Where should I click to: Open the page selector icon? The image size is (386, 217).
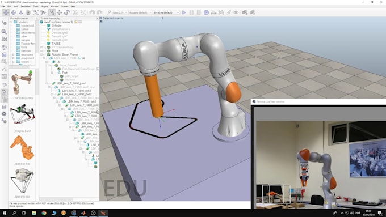(x=245, y=12)
